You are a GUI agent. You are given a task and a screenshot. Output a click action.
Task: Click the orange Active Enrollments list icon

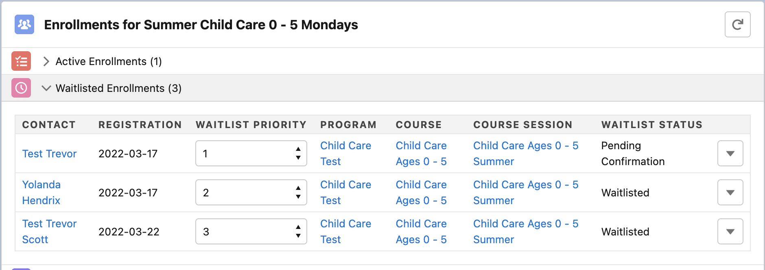point(21,61)
